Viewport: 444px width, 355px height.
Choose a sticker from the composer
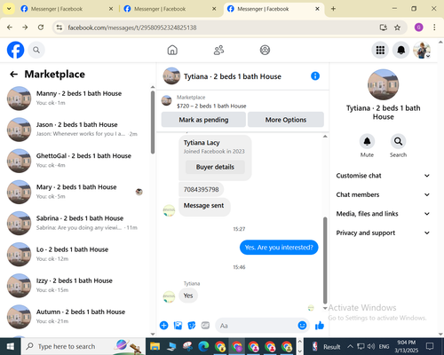192,326
